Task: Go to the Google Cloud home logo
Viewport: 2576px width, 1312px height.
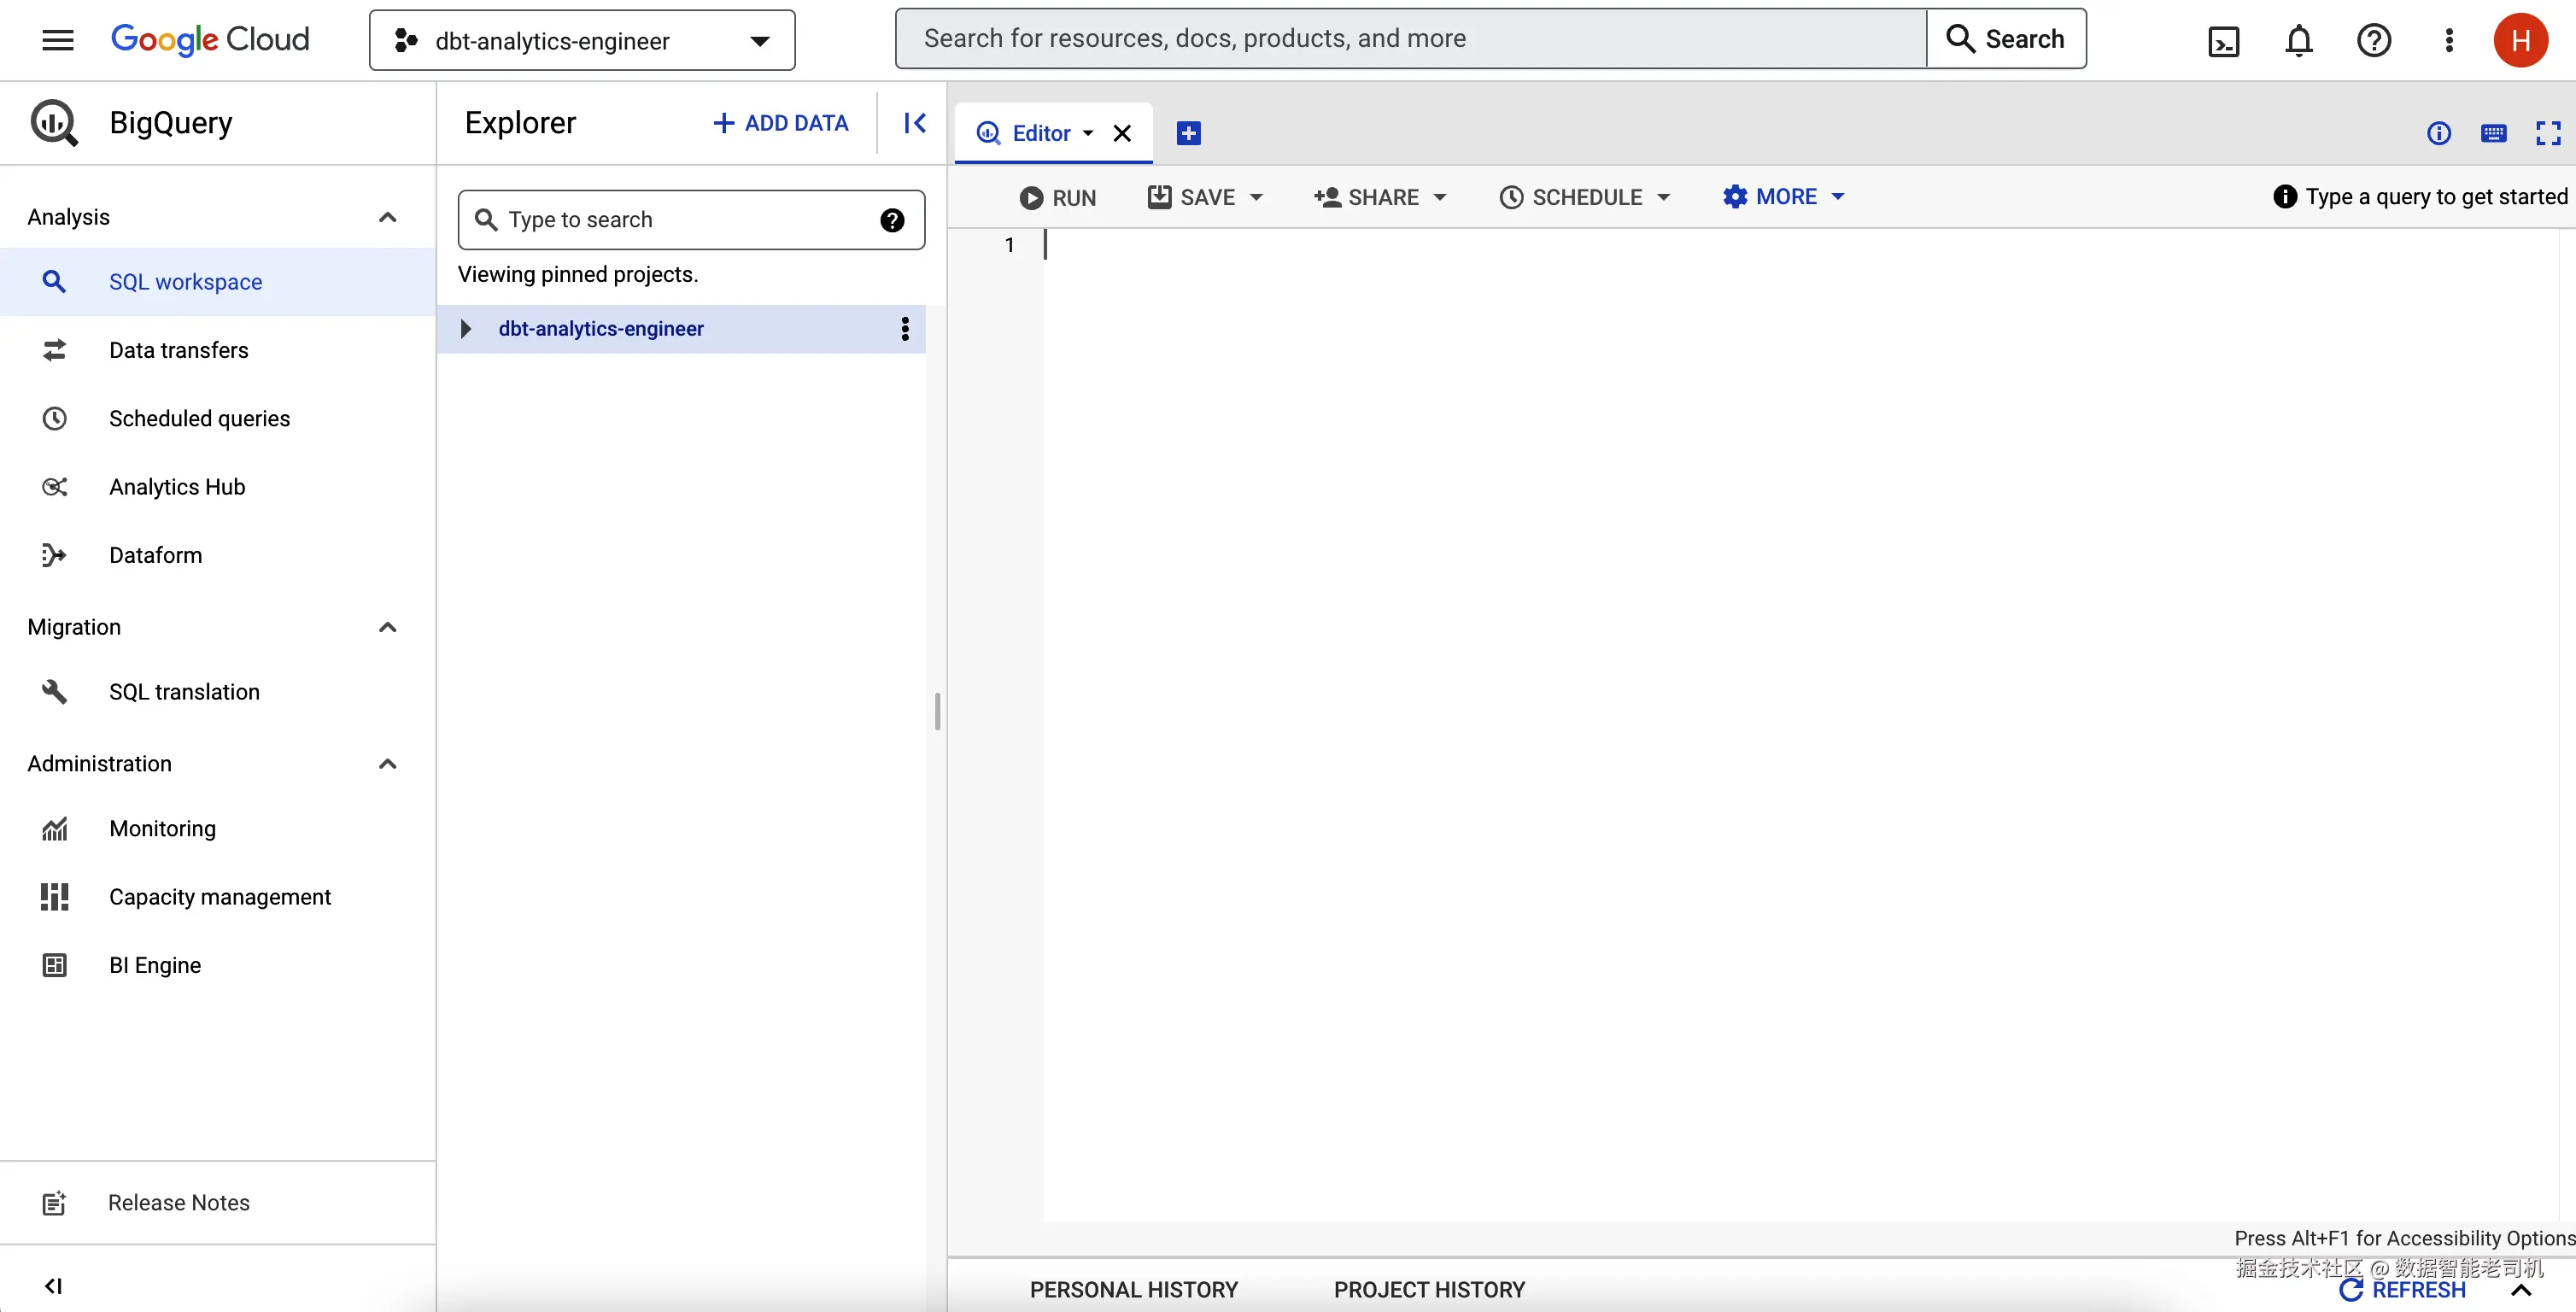Action: coord(210,39)
